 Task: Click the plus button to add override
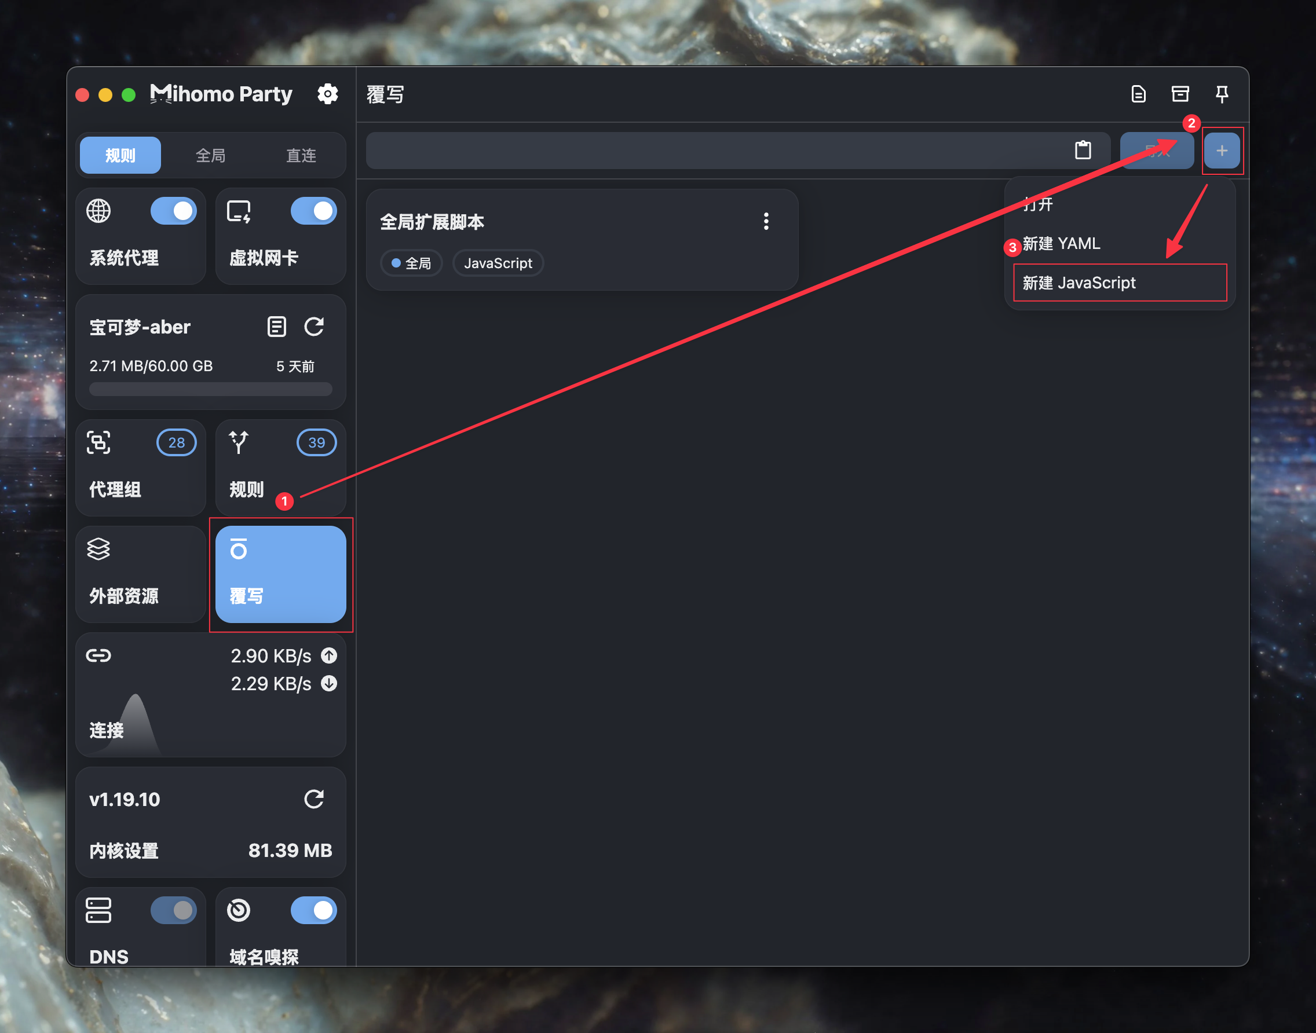coord(1222,151)
